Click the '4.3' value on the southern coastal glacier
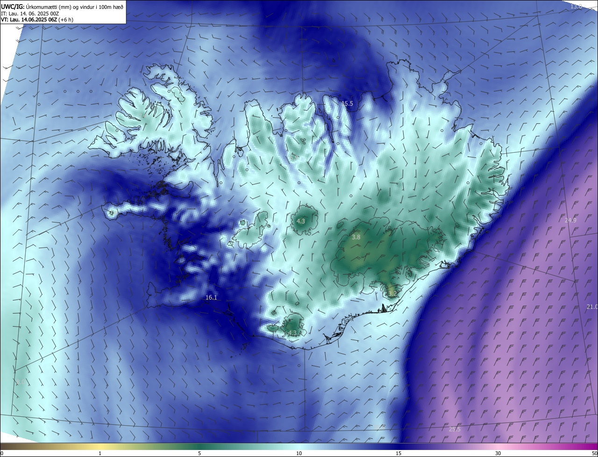The width and height of the screenshot is (598, 457). [292, 333]
